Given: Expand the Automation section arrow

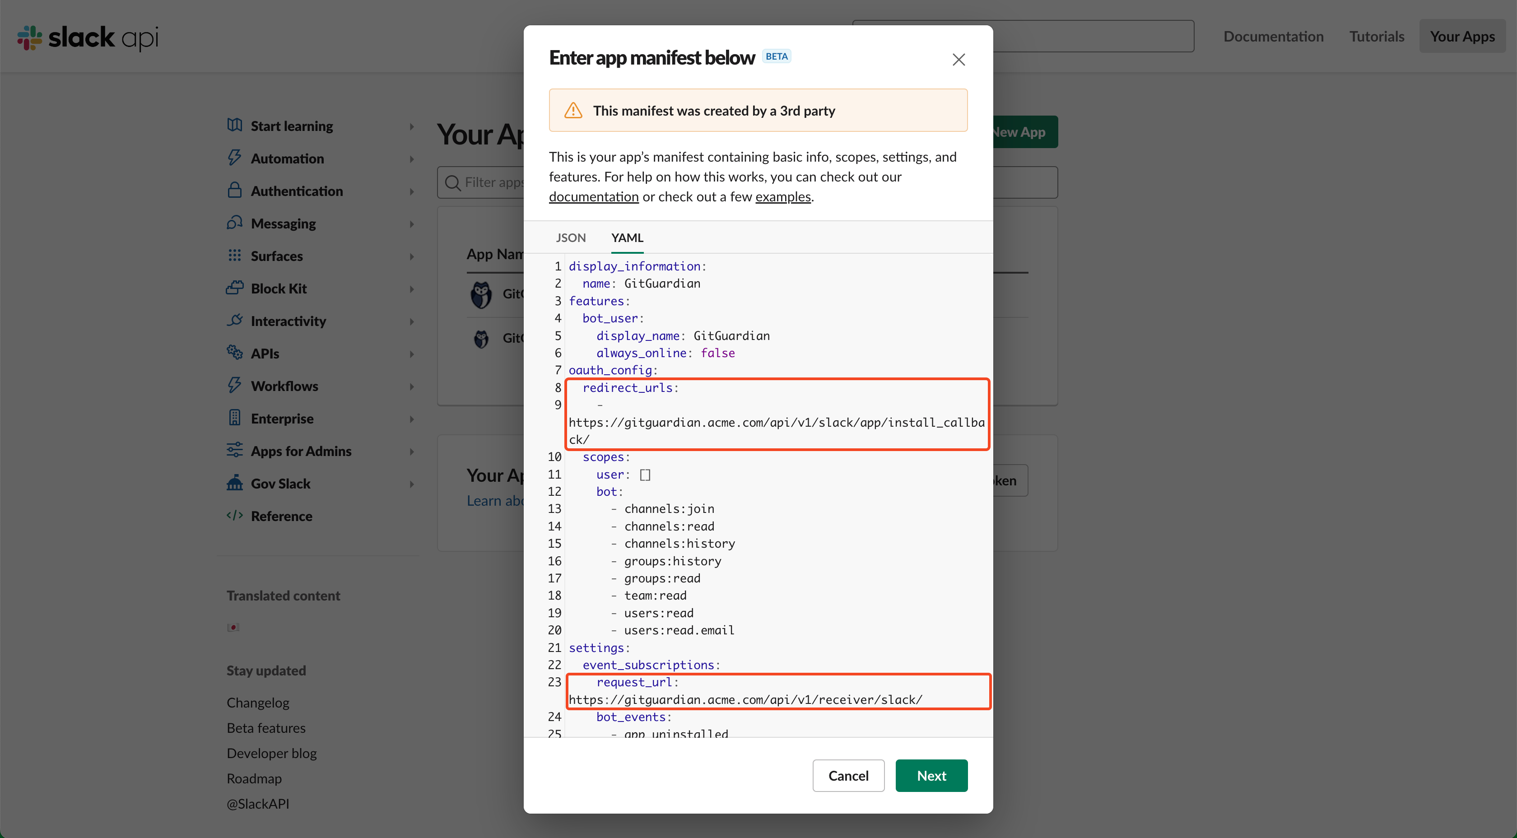Looking at the screenshot, I should coord(412,158).
